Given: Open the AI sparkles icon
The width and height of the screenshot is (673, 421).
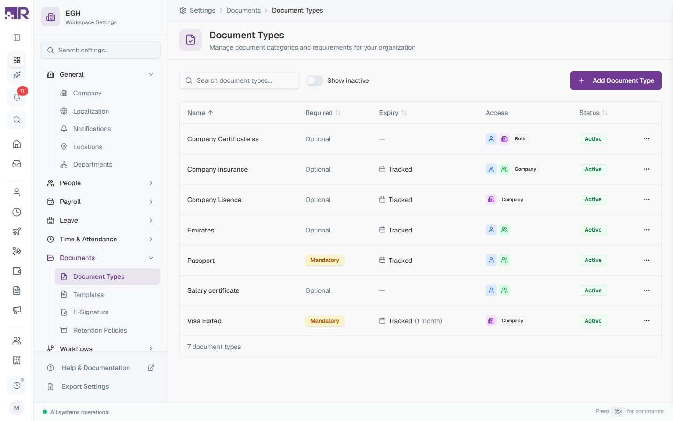Looking at the screenshot, I should 17,75.
